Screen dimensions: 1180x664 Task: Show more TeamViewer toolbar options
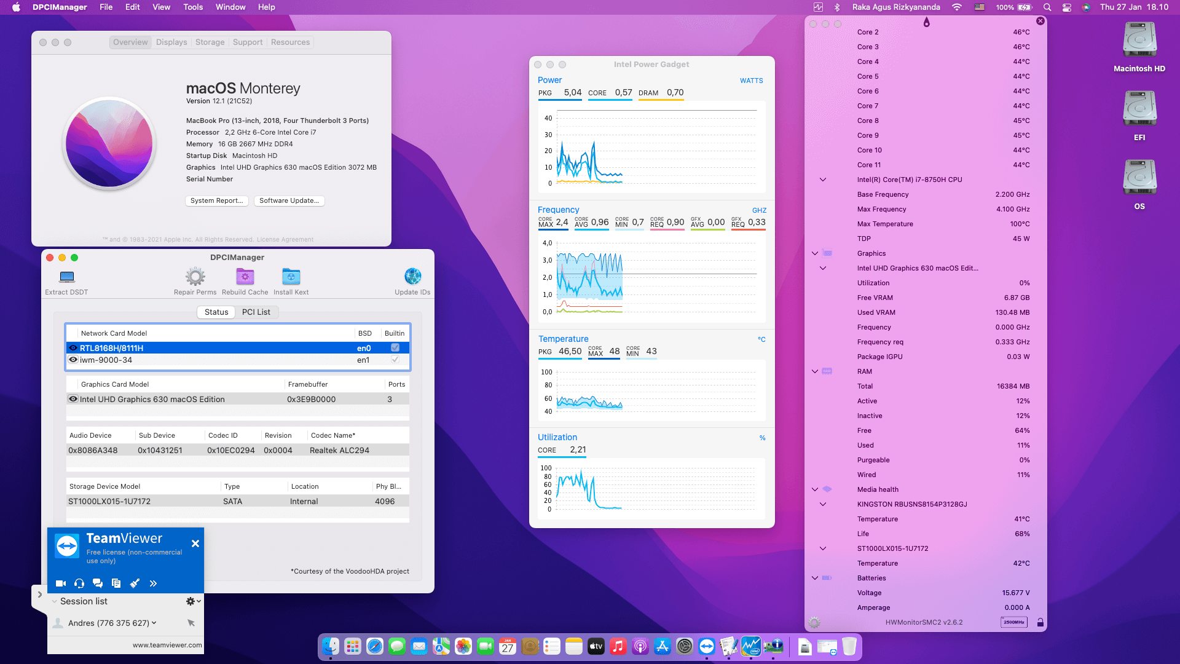coord(153,583)
